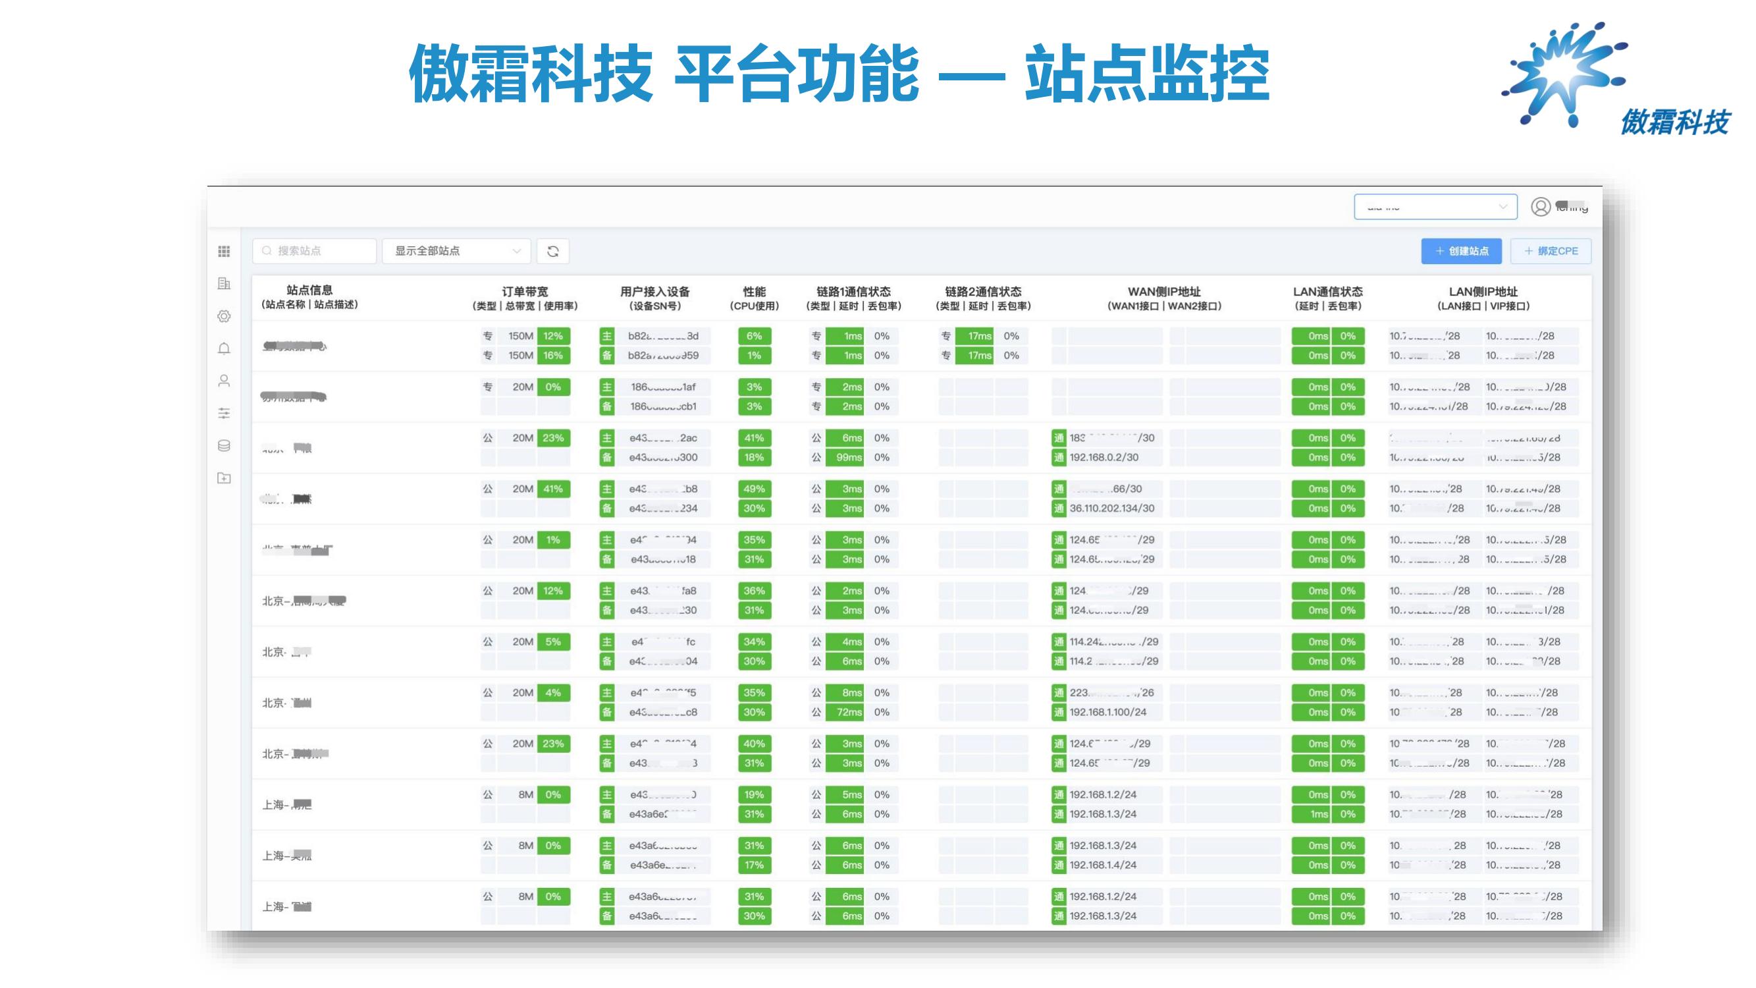1756x988 pixels.
Task: Click the database stack sidebar icon
Action: [224, 446]
